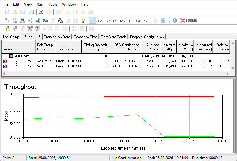237x161 pixels.
Task: Click the Minimum (Mbps) column header
Action: coord(168,47)
